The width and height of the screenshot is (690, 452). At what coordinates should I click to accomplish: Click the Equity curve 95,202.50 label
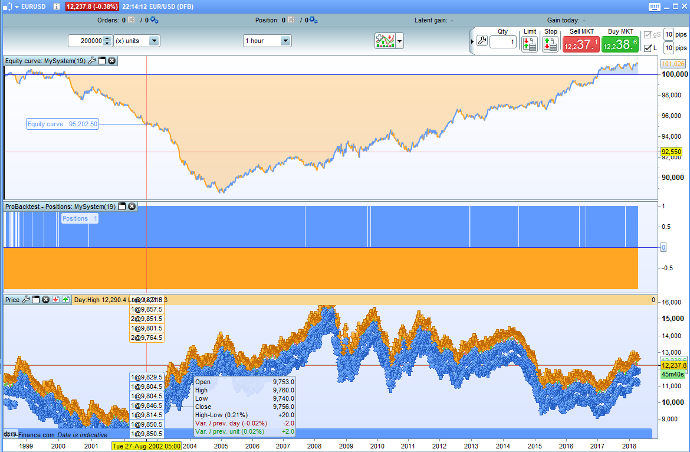point(62,124)
